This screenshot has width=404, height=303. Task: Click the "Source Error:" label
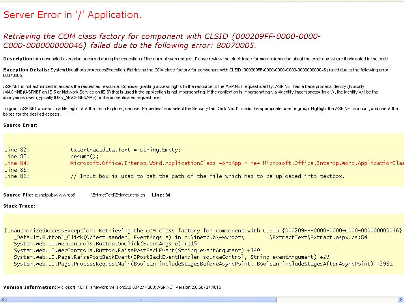21,125
